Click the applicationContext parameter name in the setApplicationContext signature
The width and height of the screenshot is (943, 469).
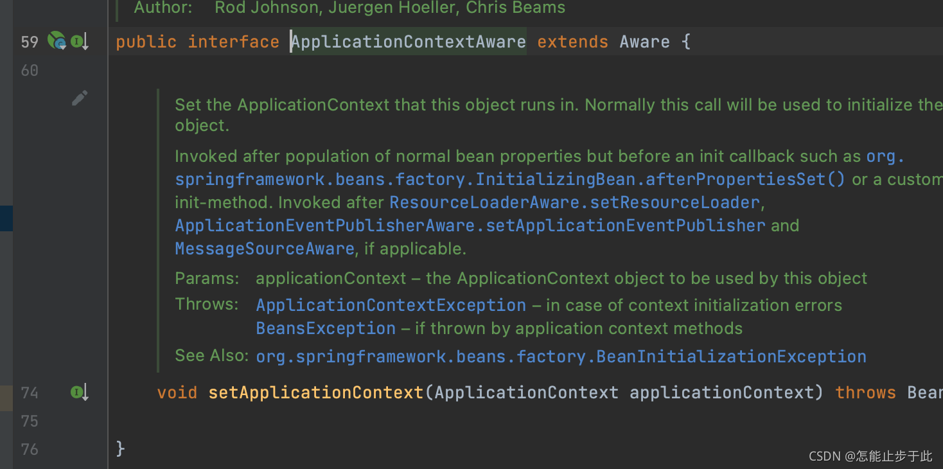[x=722, y=393]
